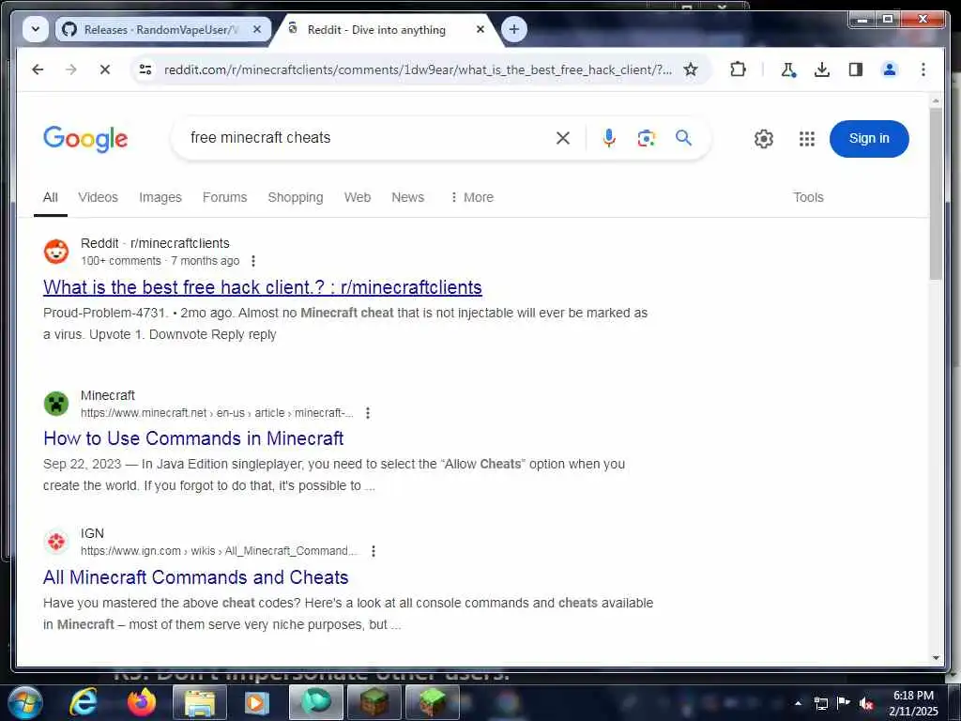Start voice search with the microphone
This screenshot has height=721, width=961.
(x=608, y=139)
